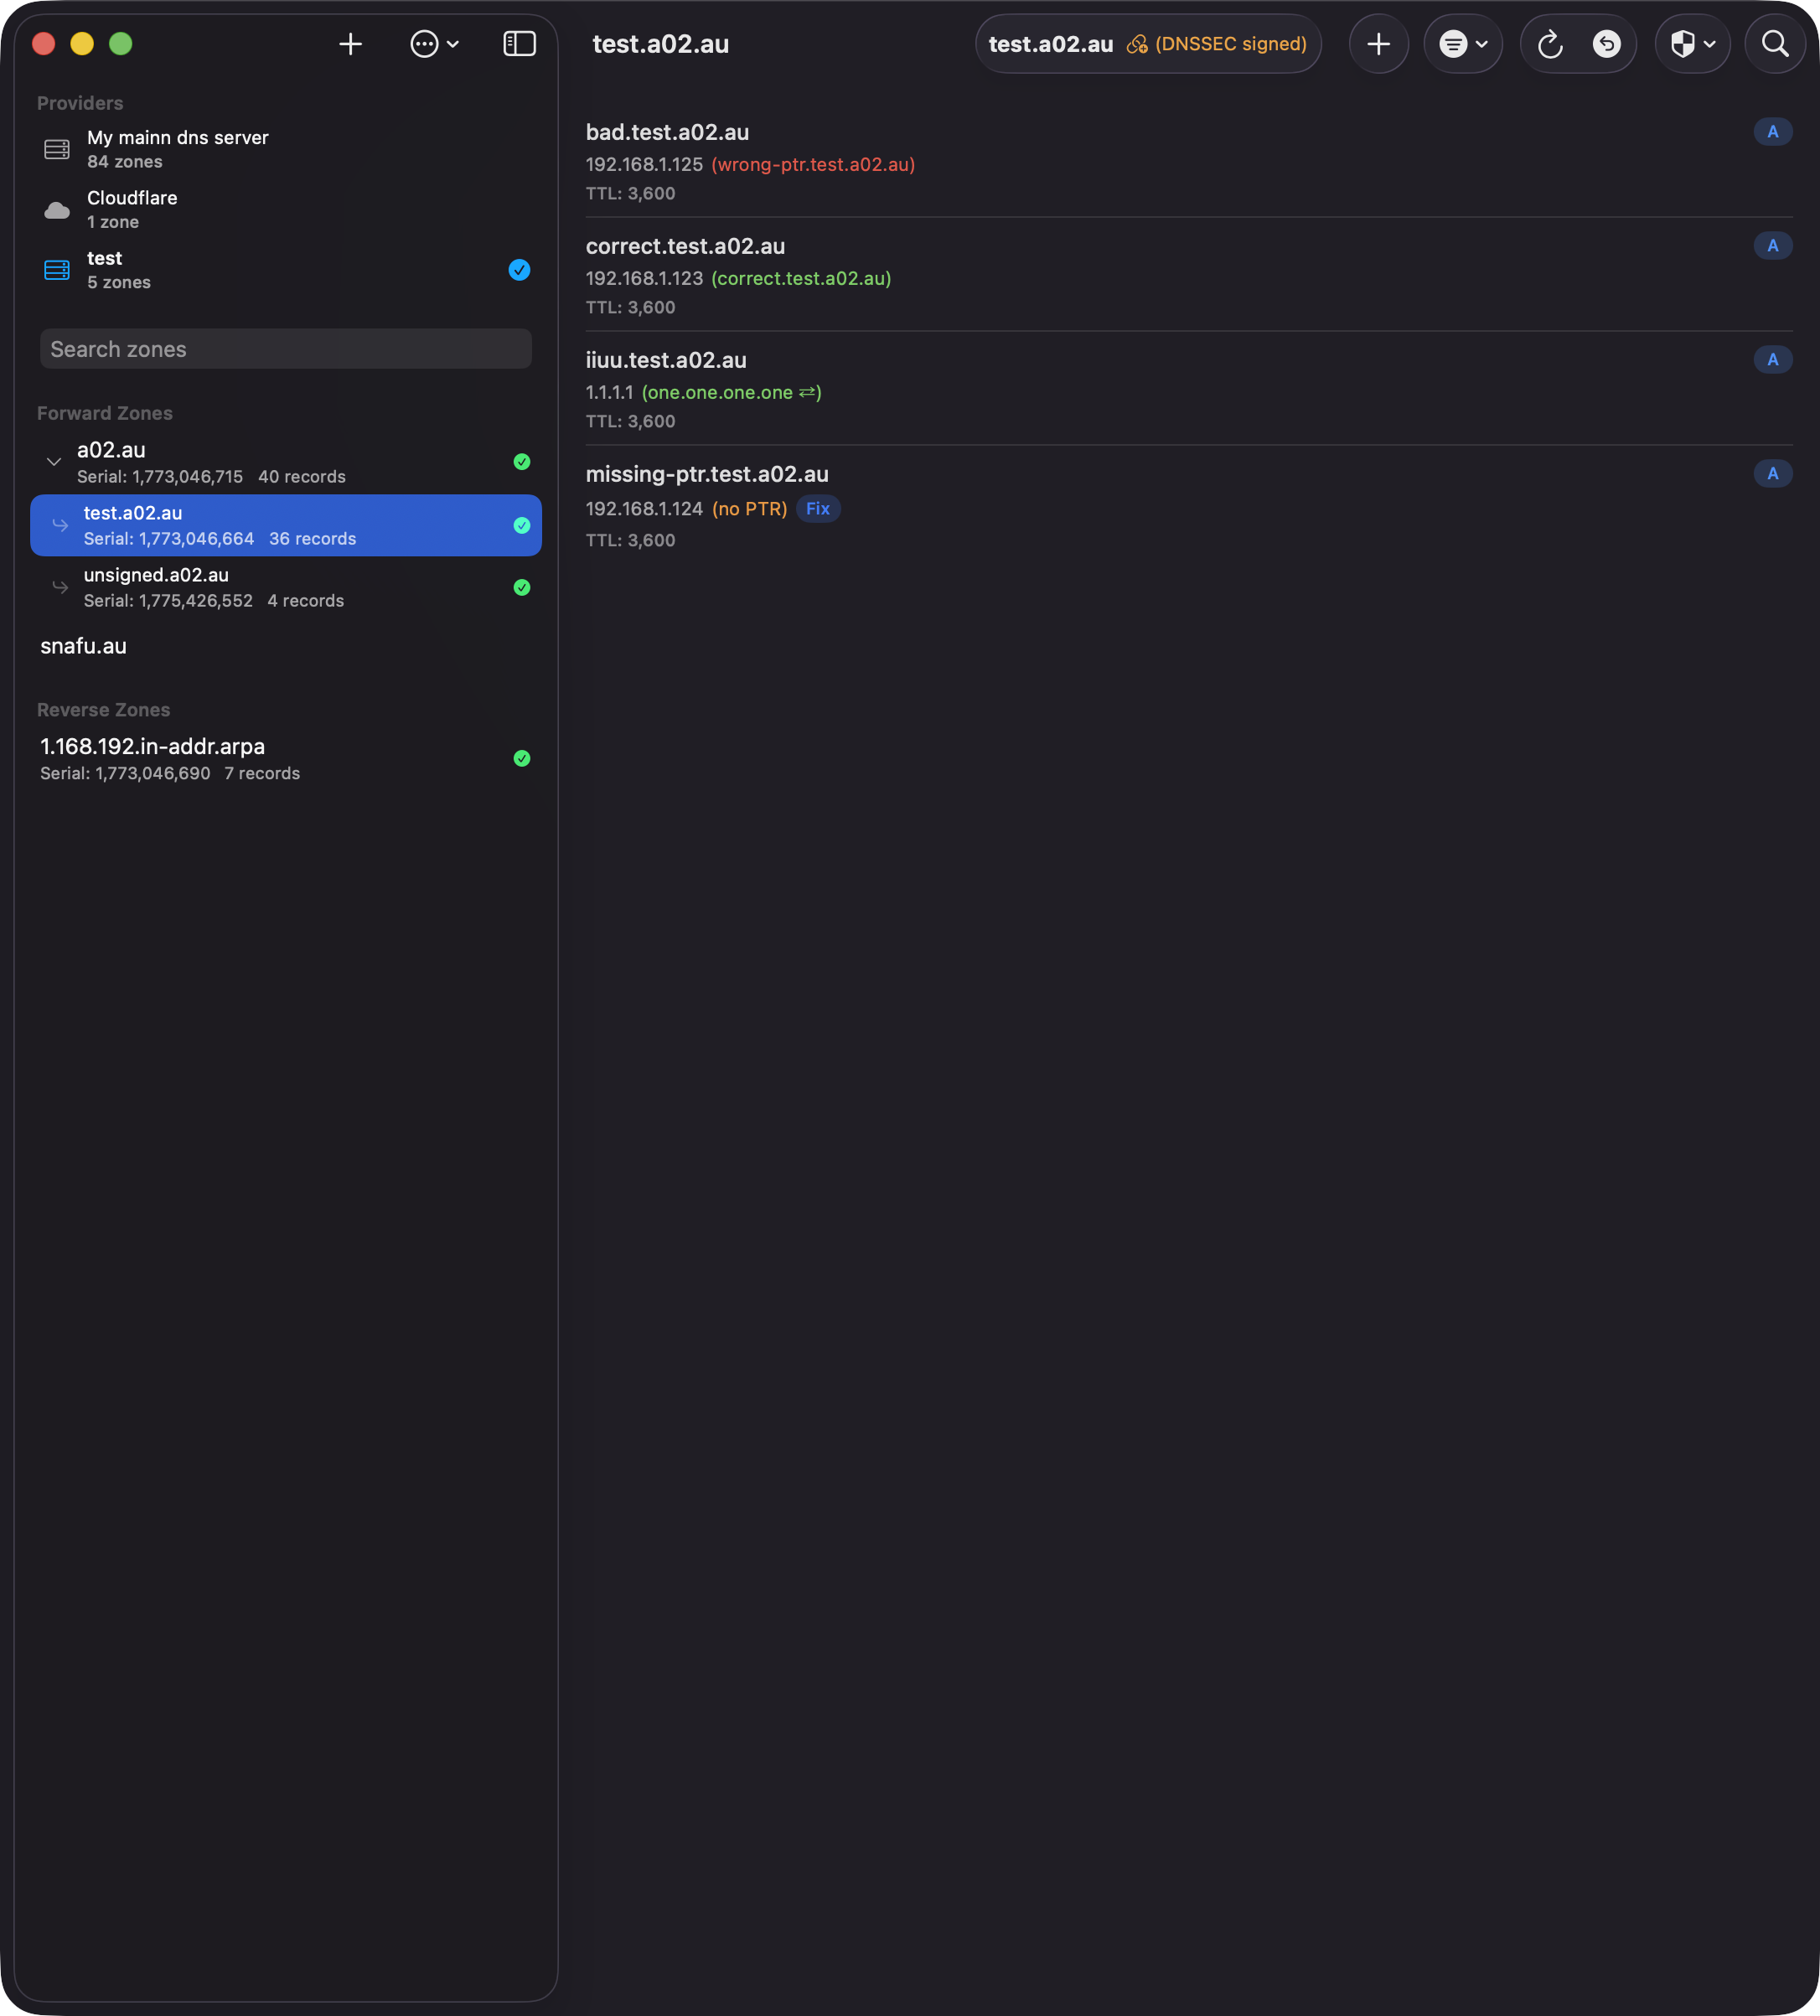Click the DNSSEC lock icon in toolbar
Viewport: 1820px width, 2016px height.
coord(1137,44)
